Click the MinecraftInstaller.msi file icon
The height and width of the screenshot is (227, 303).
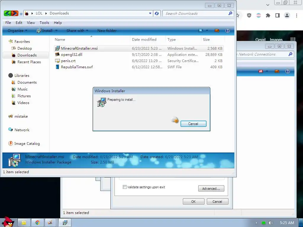(x=57, y=48)
